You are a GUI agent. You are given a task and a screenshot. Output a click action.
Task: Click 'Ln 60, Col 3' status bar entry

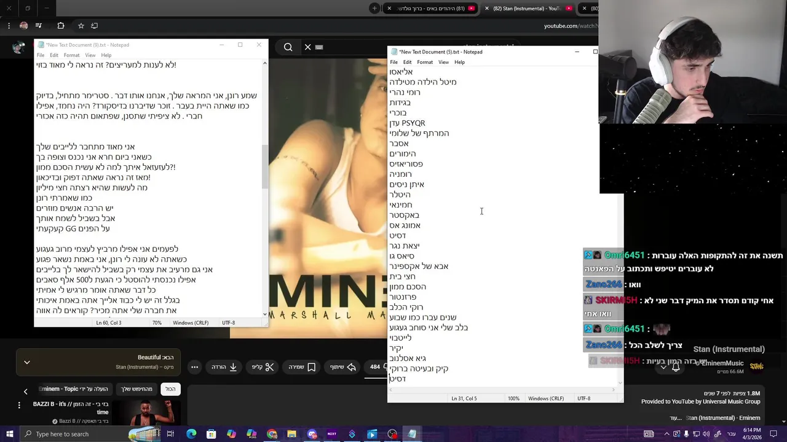click(109, 323)
